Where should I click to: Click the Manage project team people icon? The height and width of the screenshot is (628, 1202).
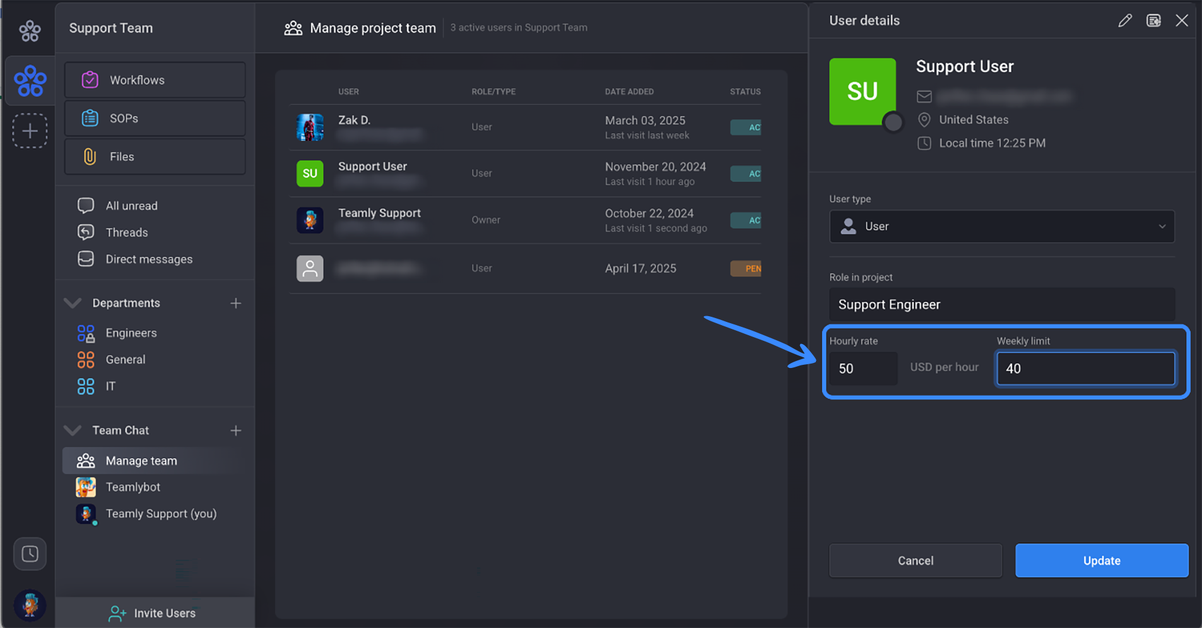point(293,28)
